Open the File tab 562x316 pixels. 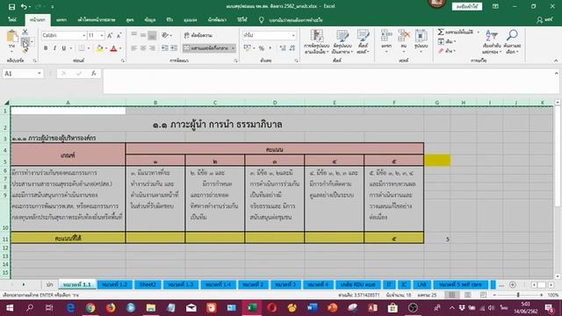tap(12, 20)
